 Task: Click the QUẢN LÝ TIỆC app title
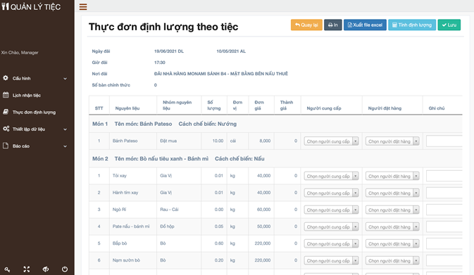click(x=35, y=6)
